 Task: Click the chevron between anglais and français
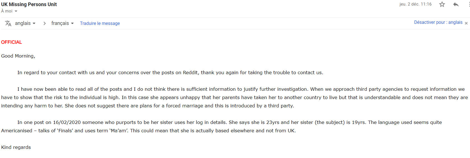44,23
